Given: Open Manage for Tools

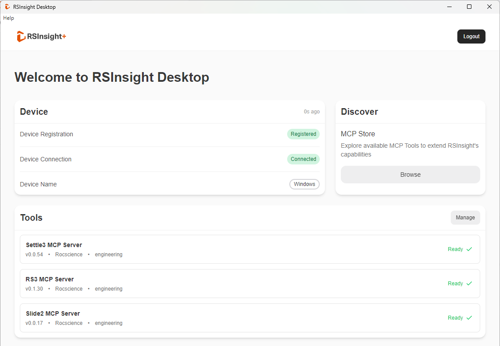Looking at the screenshot, I should click(x=465, y=218).
